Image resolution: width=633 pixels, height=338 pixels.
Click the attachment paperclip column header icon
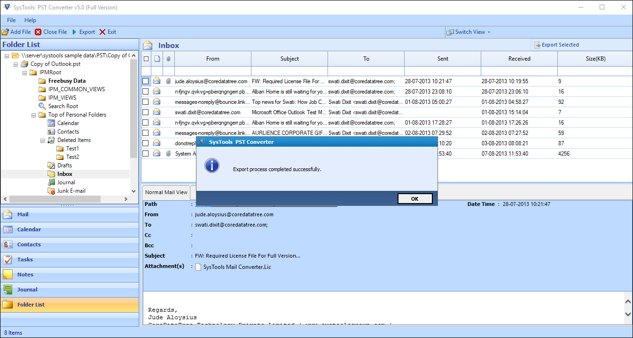[169, 59]
